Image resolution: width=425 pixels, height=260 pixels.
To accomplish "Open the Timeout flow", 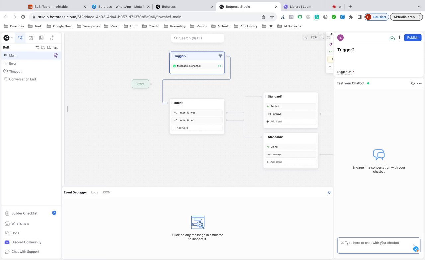I will pos(31,71).
